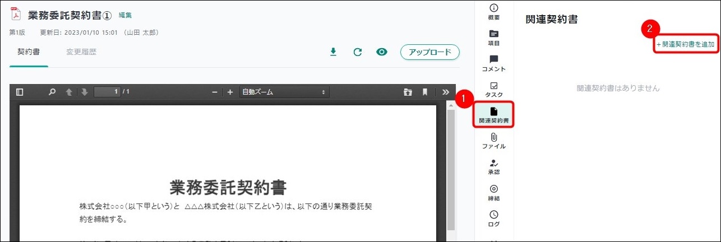Expand the PDF tools chevron menu
The width and height of the screenshot is (721, 242).
click(x=446, y=92)
